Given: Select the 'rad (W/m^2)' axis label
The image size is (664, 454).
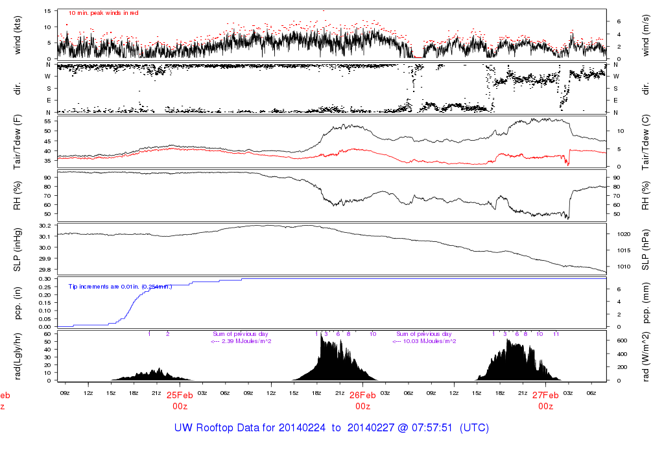Looking at the screenshot, I should pyautogui.click(x=645, y=357).
